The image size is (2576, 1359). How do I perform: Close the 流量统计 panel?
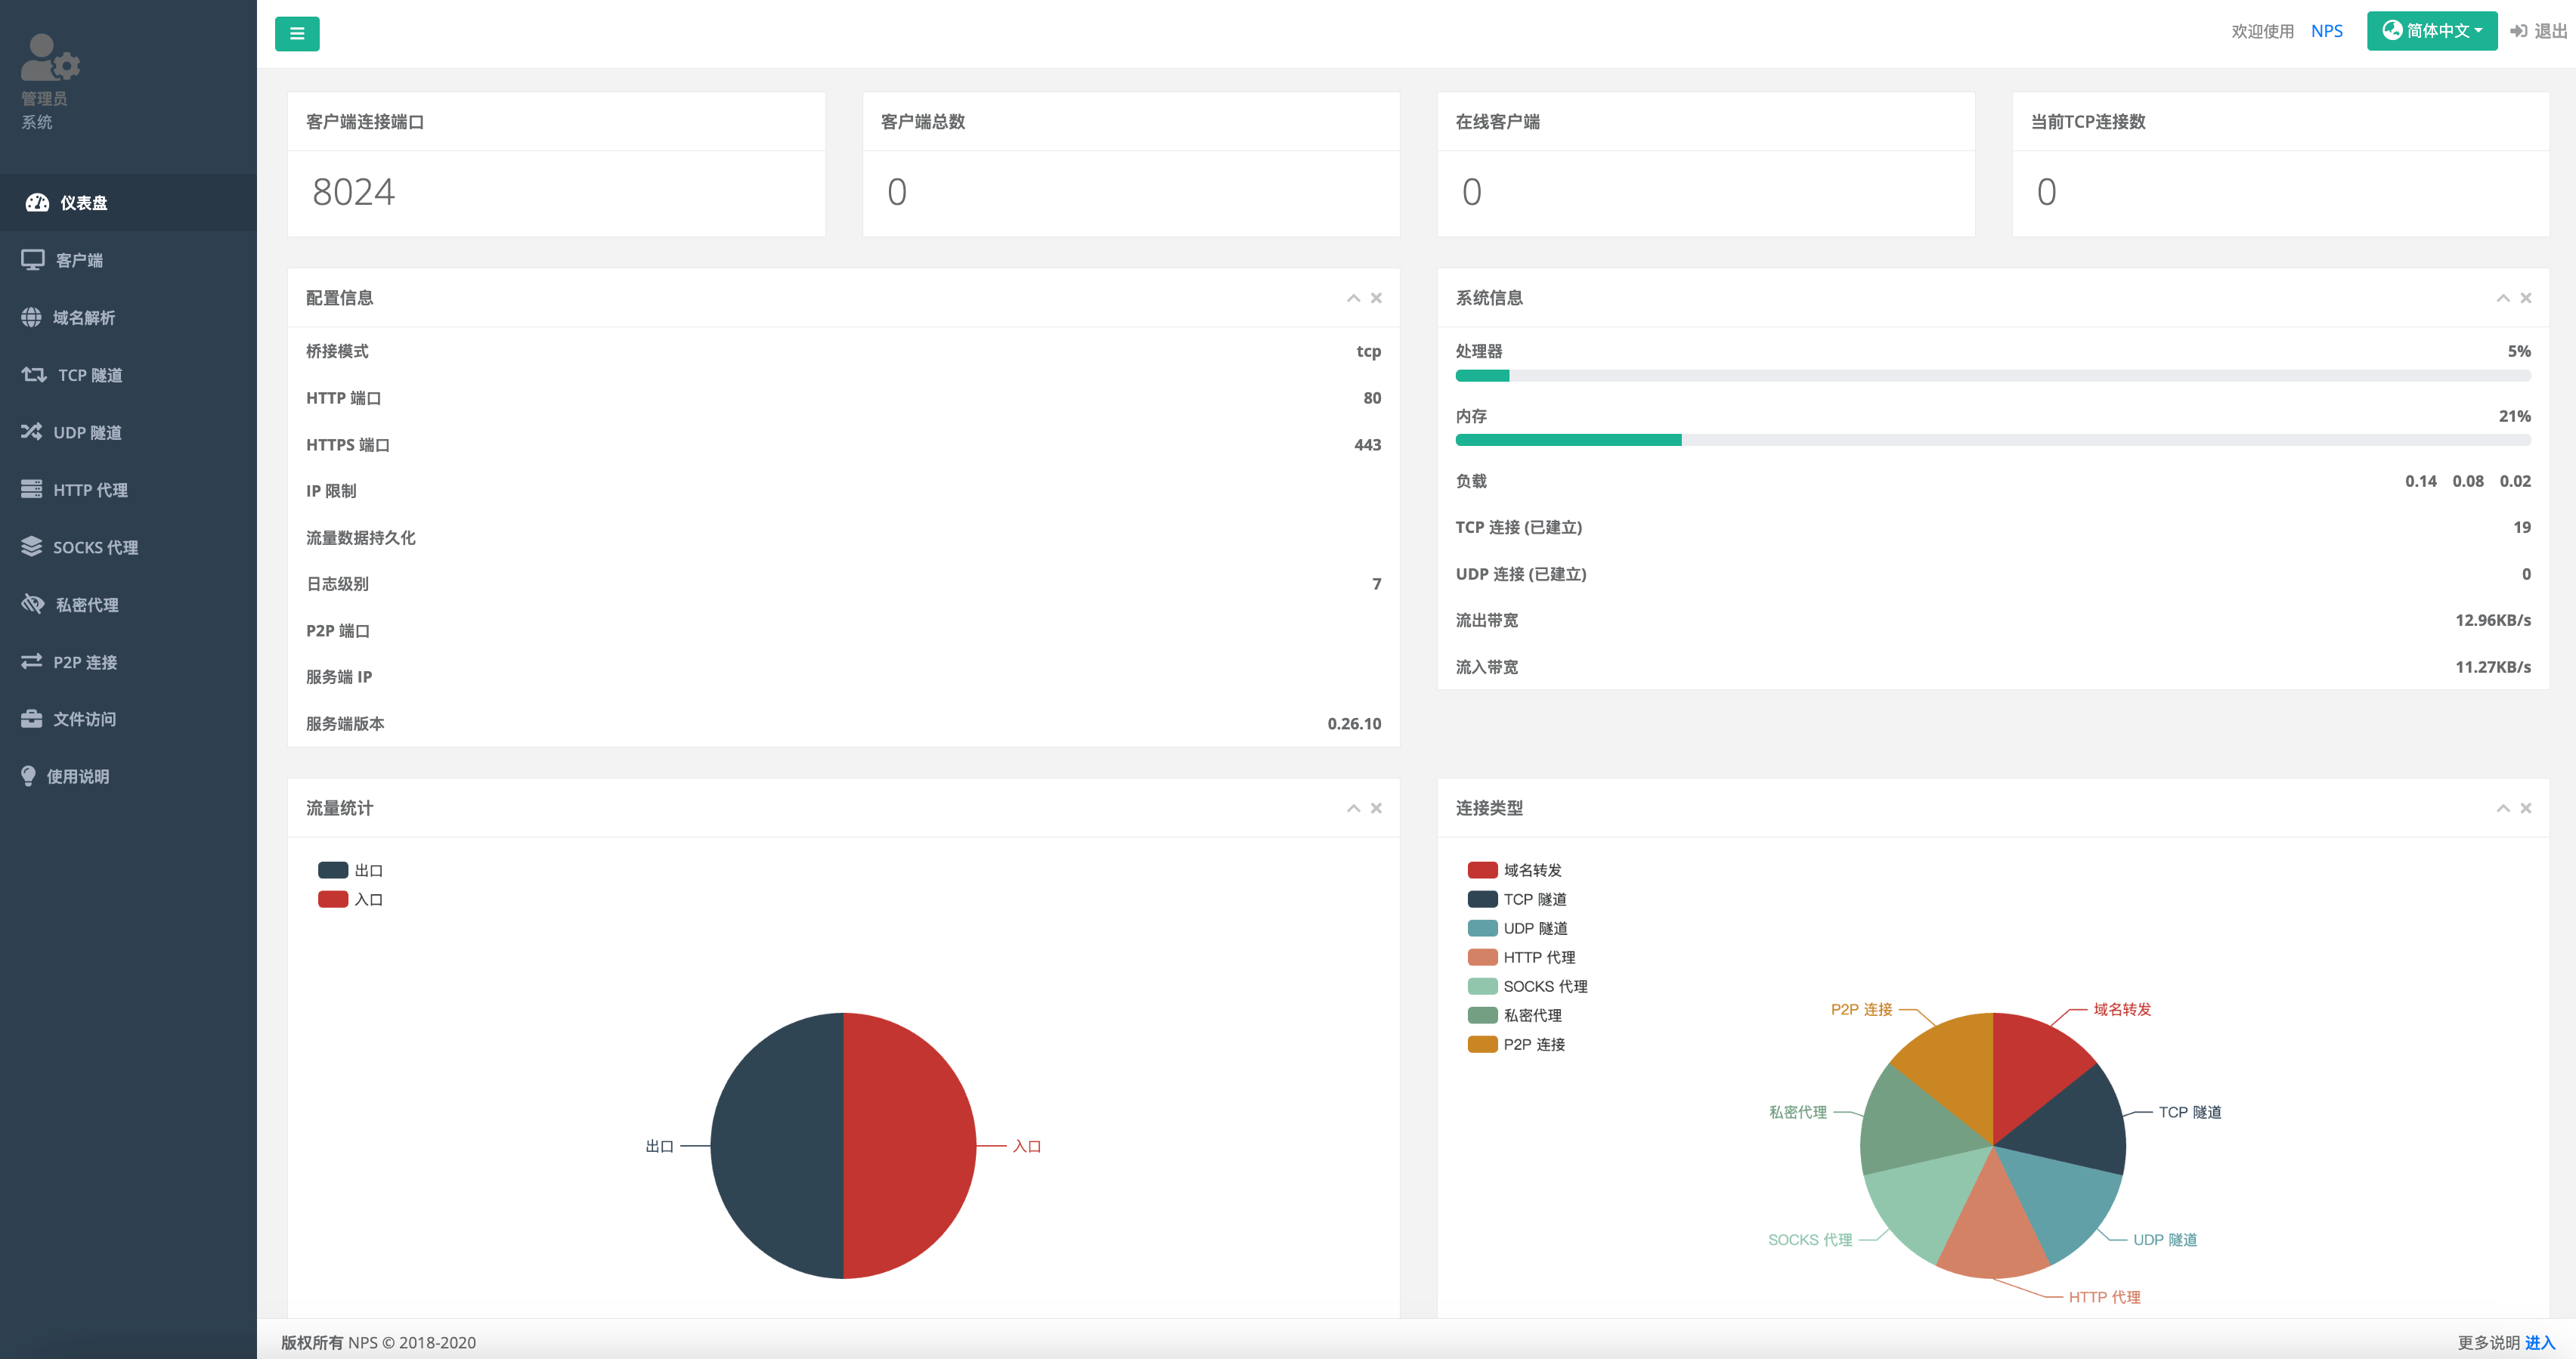[1376, 808]
